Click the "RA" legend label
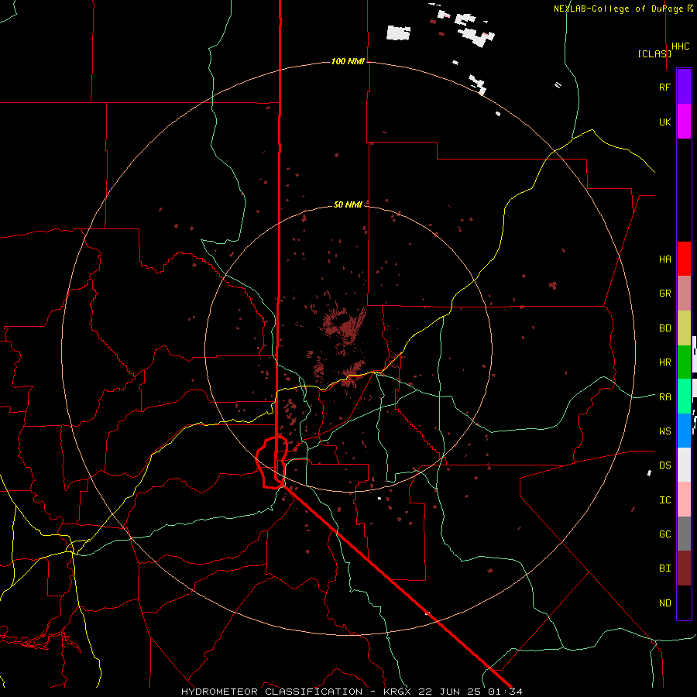697x697 pixels. (664, 397)
